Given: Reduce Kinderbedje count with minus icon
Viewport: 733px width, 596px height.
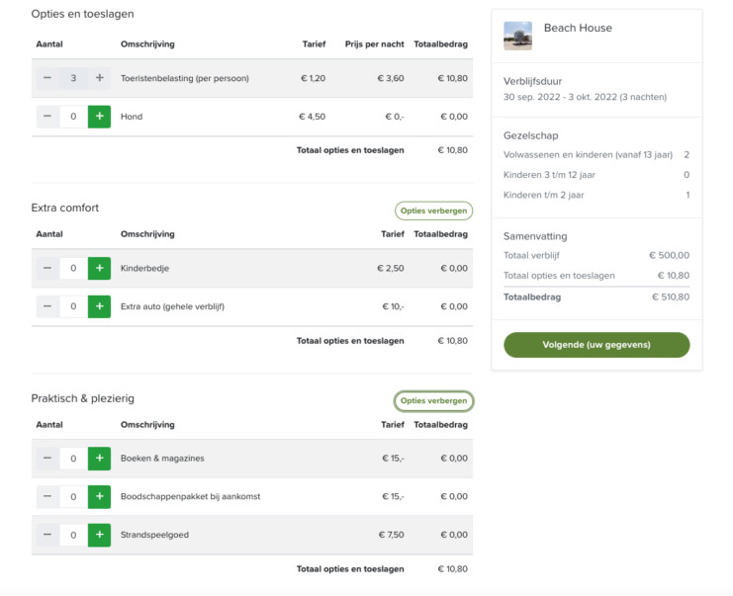Looking at the screenshot, I should [47, 268].
